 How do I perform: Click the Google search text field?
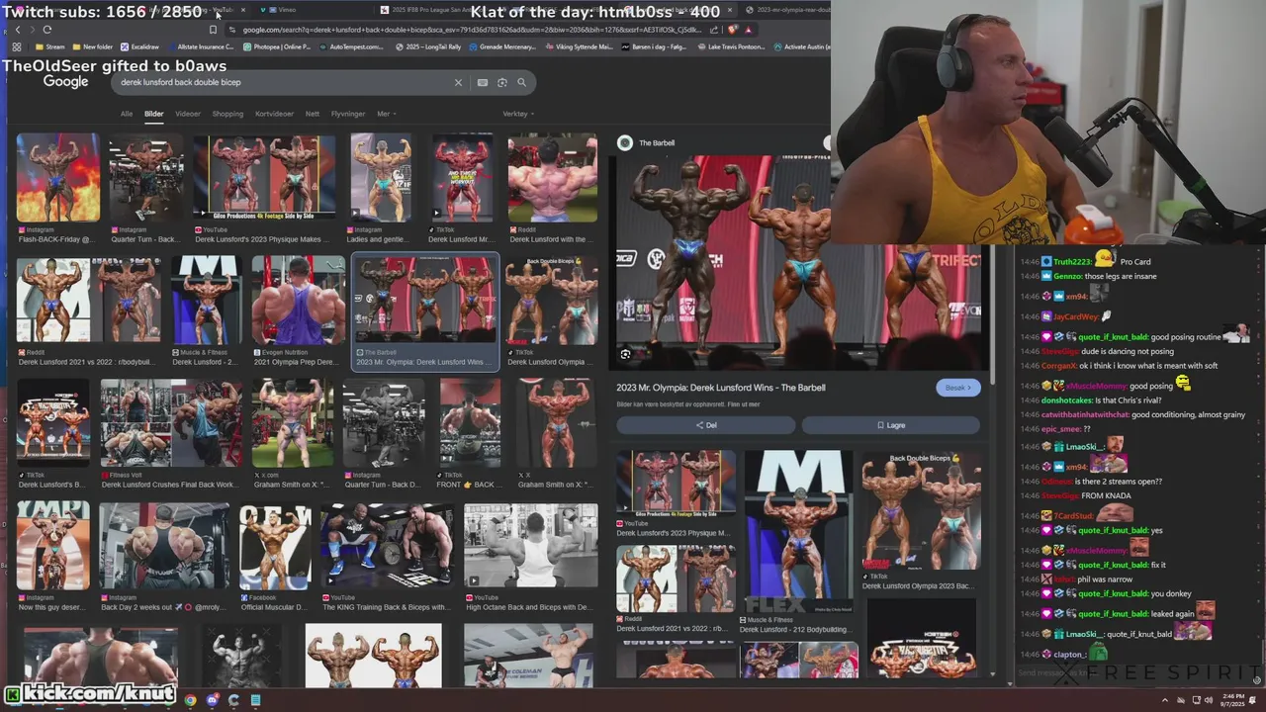282,82
